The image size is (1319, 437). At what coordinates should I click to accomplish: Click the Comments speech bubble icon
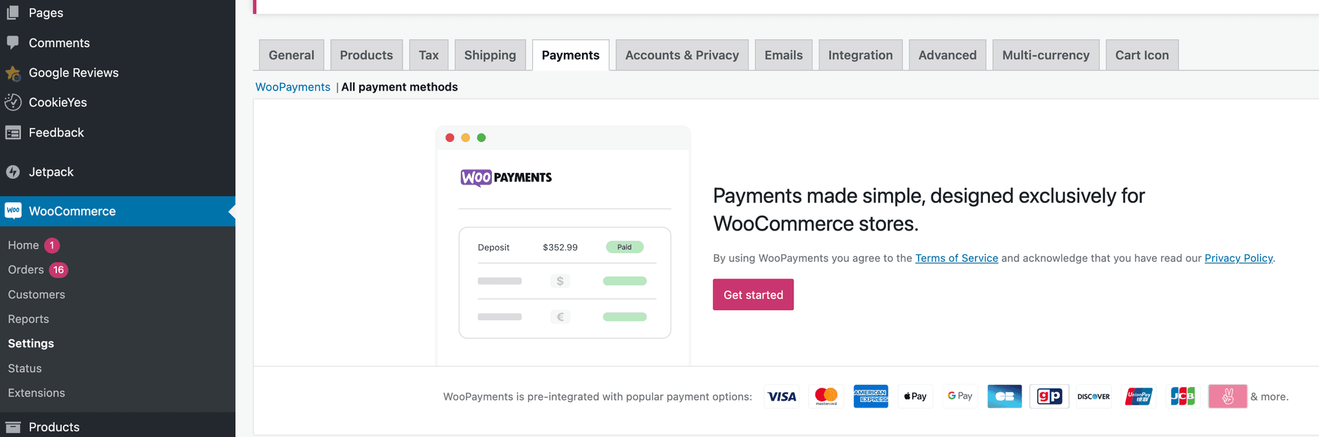[x=13, y=43]
